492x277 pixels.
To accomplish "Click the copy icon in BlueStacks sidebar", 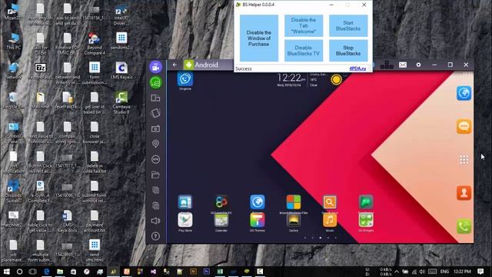I will coord(155,190).
